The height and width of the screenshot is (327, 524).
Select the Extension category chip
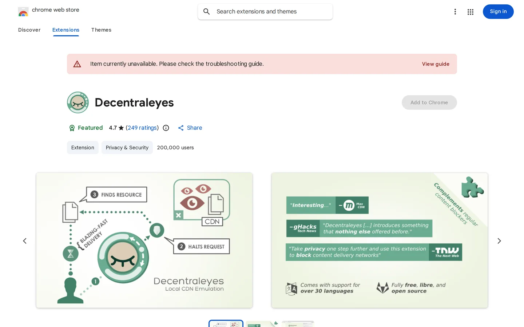tap(83, 148)
